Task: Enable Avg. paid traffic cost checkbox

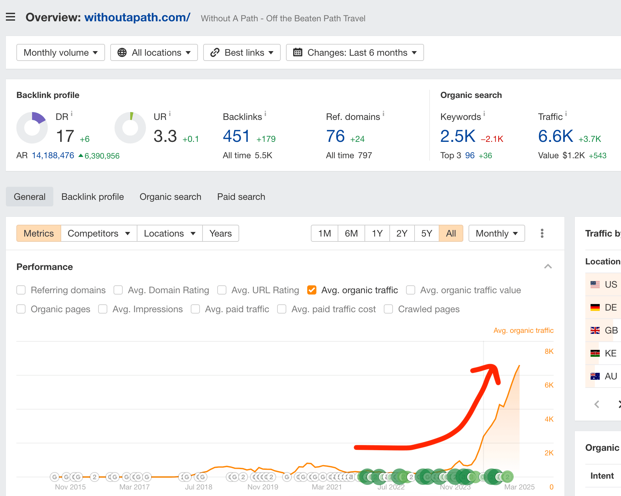Action: [x=282, y=309]
